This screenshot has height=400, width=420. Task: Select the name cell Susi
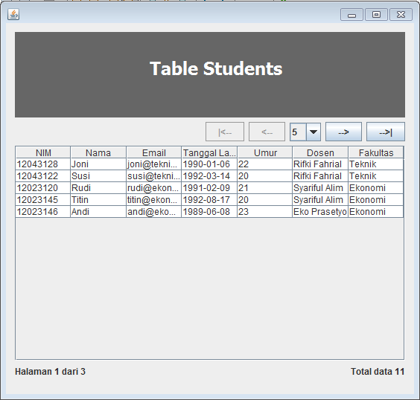pyautogui.click(x=98, y=176)
